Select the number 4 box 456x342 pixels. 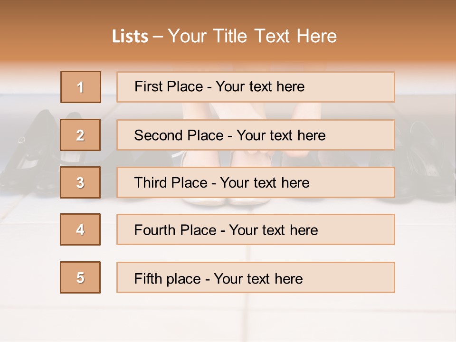click(80, 229)
